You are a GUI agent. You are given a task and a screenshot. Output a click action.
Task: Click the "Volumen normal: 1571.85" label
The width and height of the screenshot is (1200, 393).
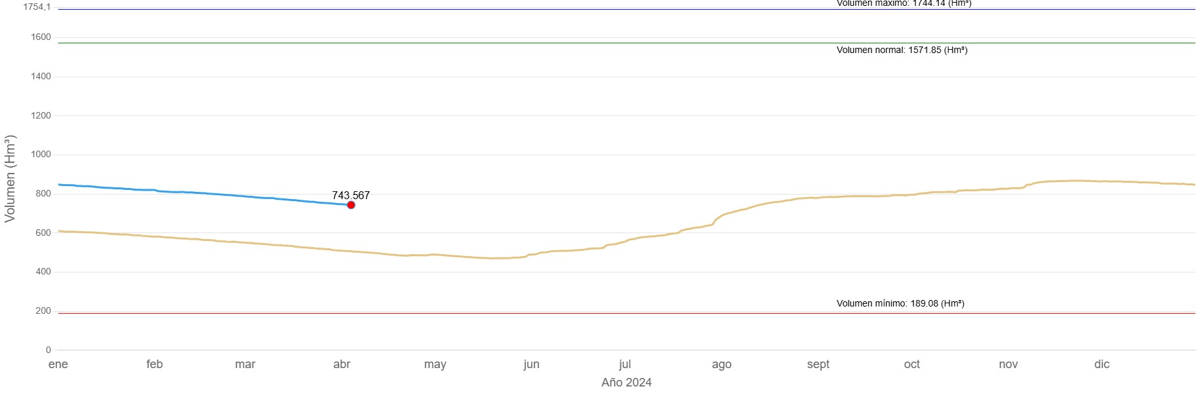902,50
